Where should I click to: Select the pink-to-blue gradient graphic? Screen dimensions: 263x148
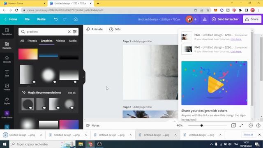coord(69,124)
